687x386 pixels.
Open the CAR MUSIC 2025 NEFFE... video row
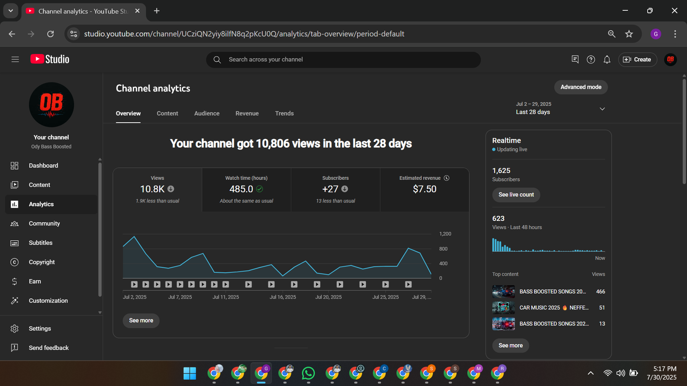[x=549, y=308]
